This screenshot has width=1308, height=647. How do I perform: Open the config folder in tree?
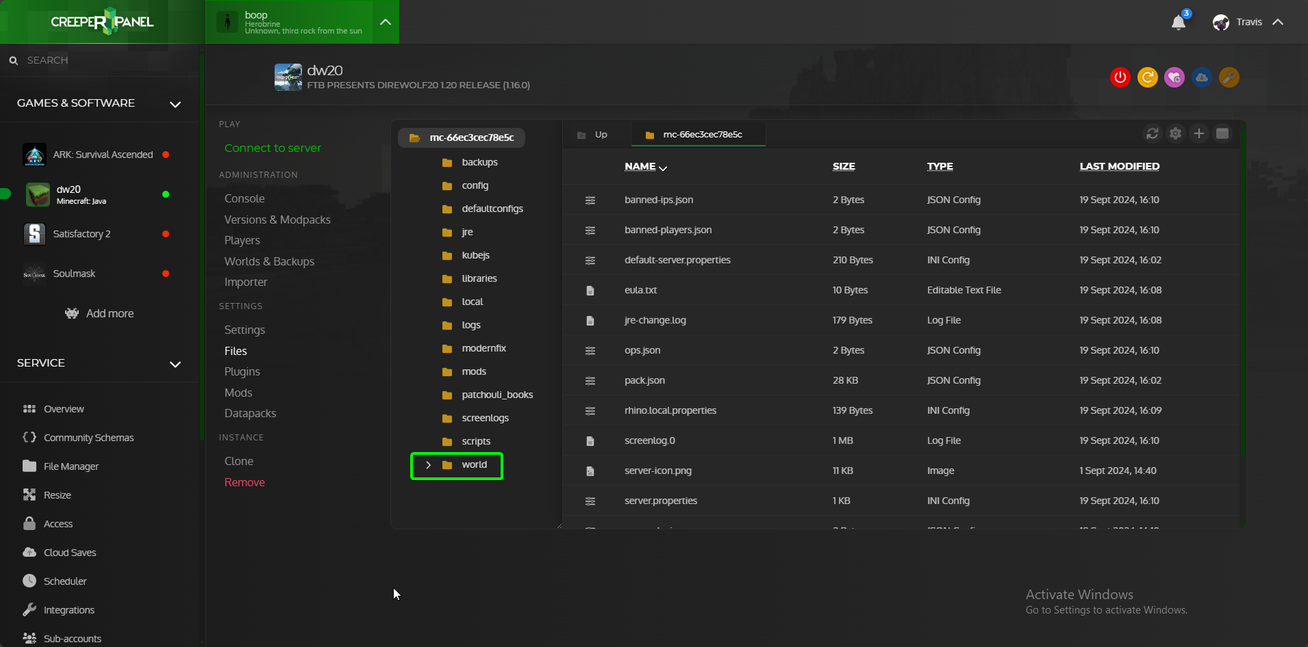[466, 185]
